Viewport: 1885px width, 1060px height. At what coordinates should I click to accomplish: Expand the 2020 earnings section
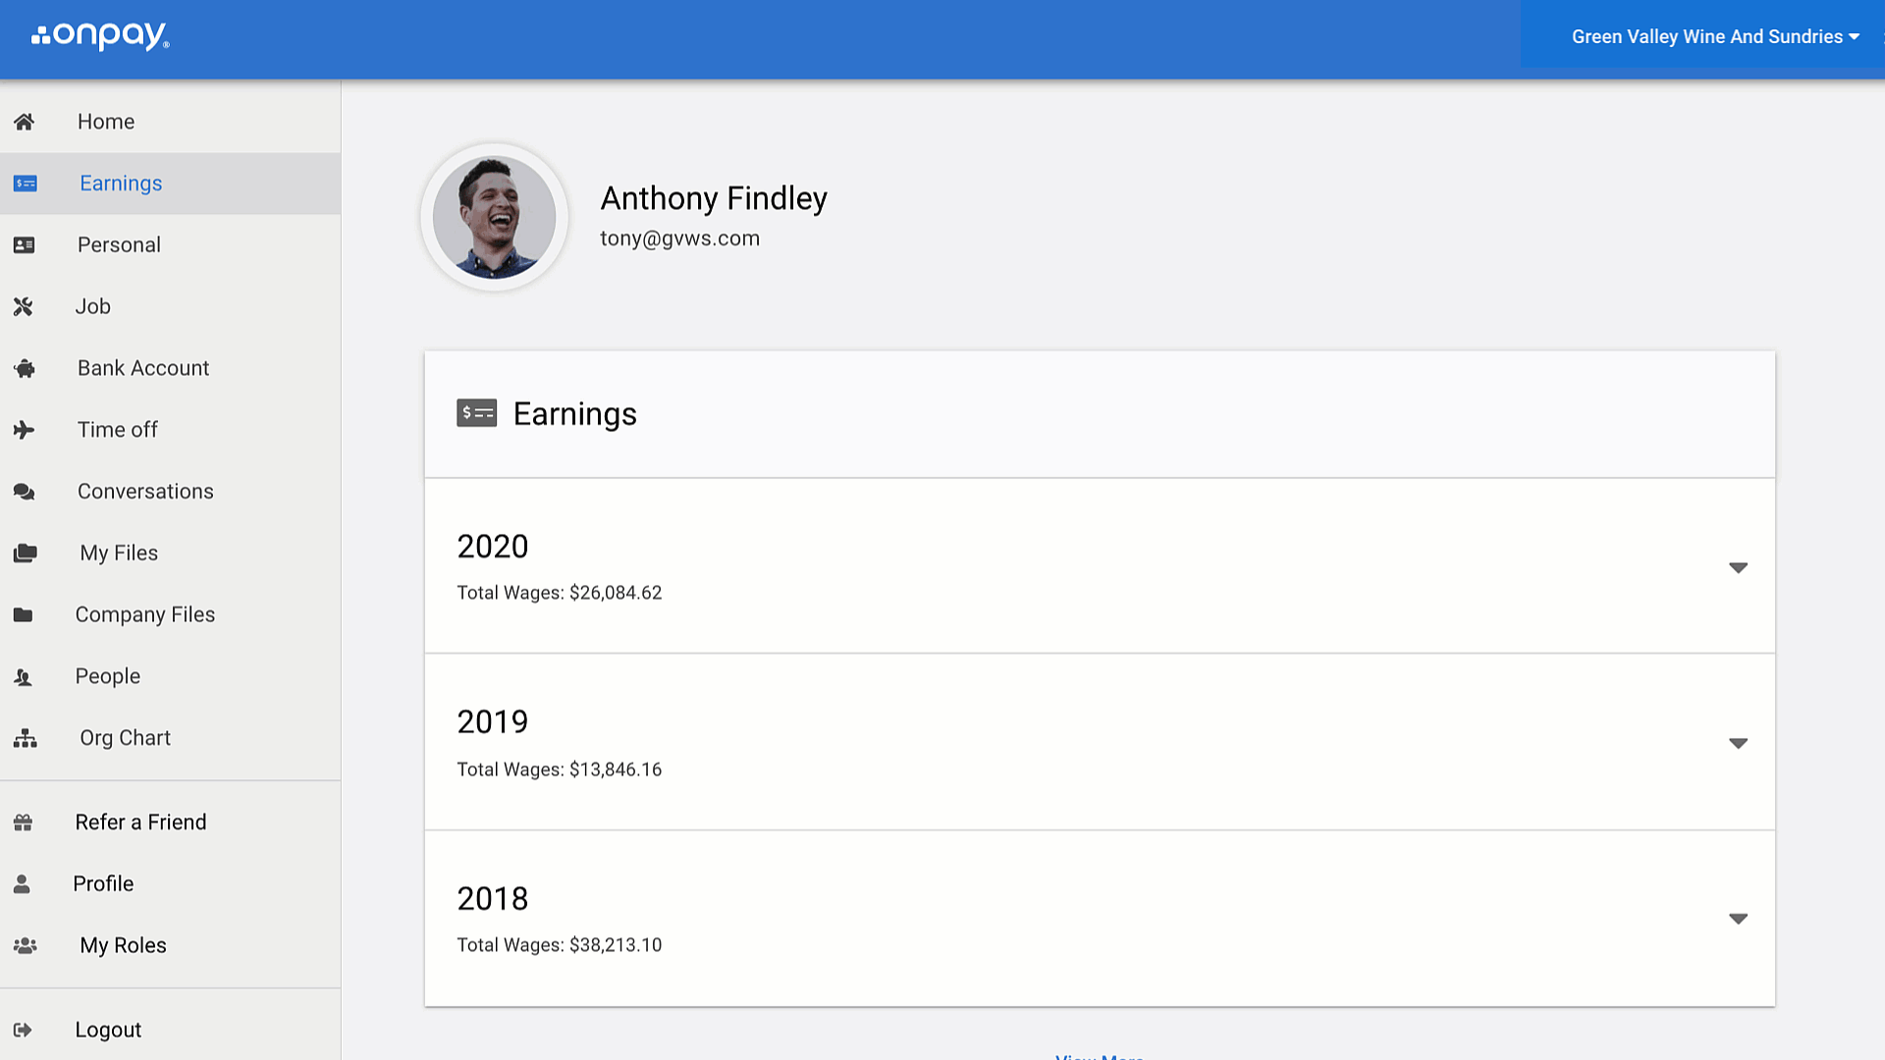pos(1738,567)
